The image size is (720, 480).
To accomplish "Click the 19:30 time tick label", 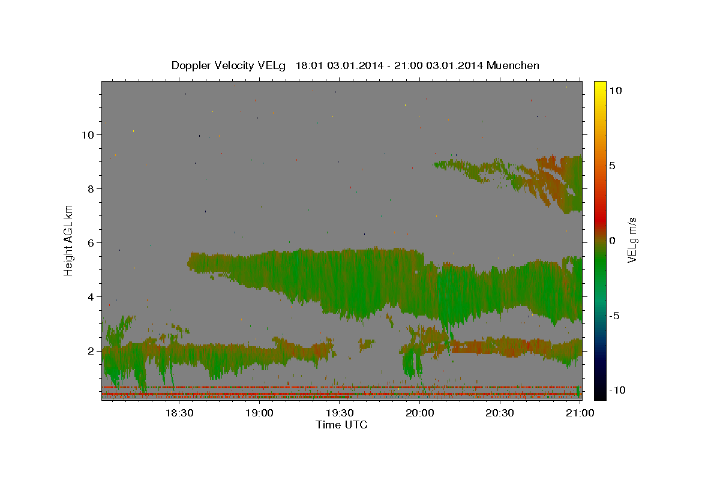I will [x=339, y=413].
